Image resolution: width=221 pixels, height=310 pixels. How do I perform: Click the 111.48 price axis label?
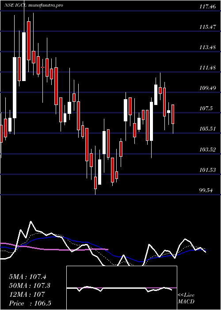tap(207, 68)
